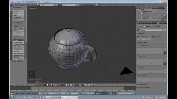Open the 3D viewport Select menu
This screenshot has height=99, width=177.
pos(22,85)
